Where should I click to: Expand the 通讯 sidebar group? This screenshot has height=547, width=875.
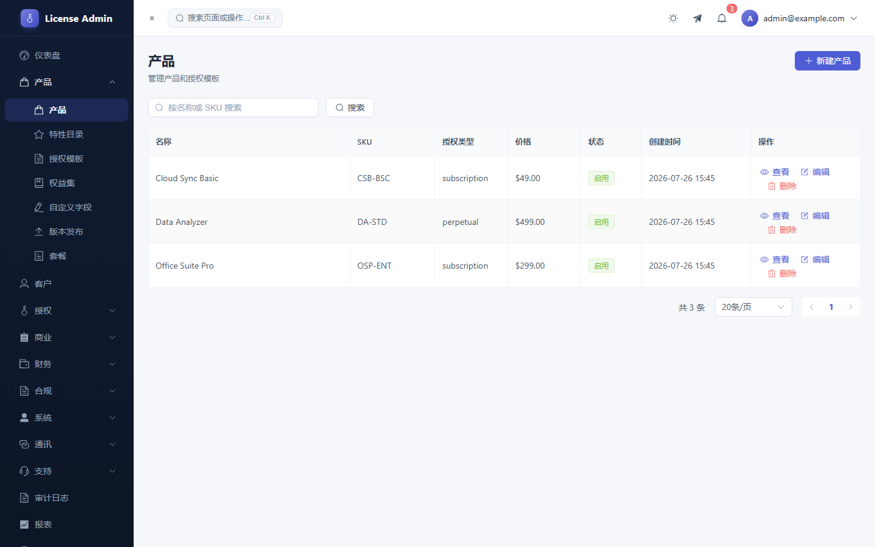click(67, 444)
